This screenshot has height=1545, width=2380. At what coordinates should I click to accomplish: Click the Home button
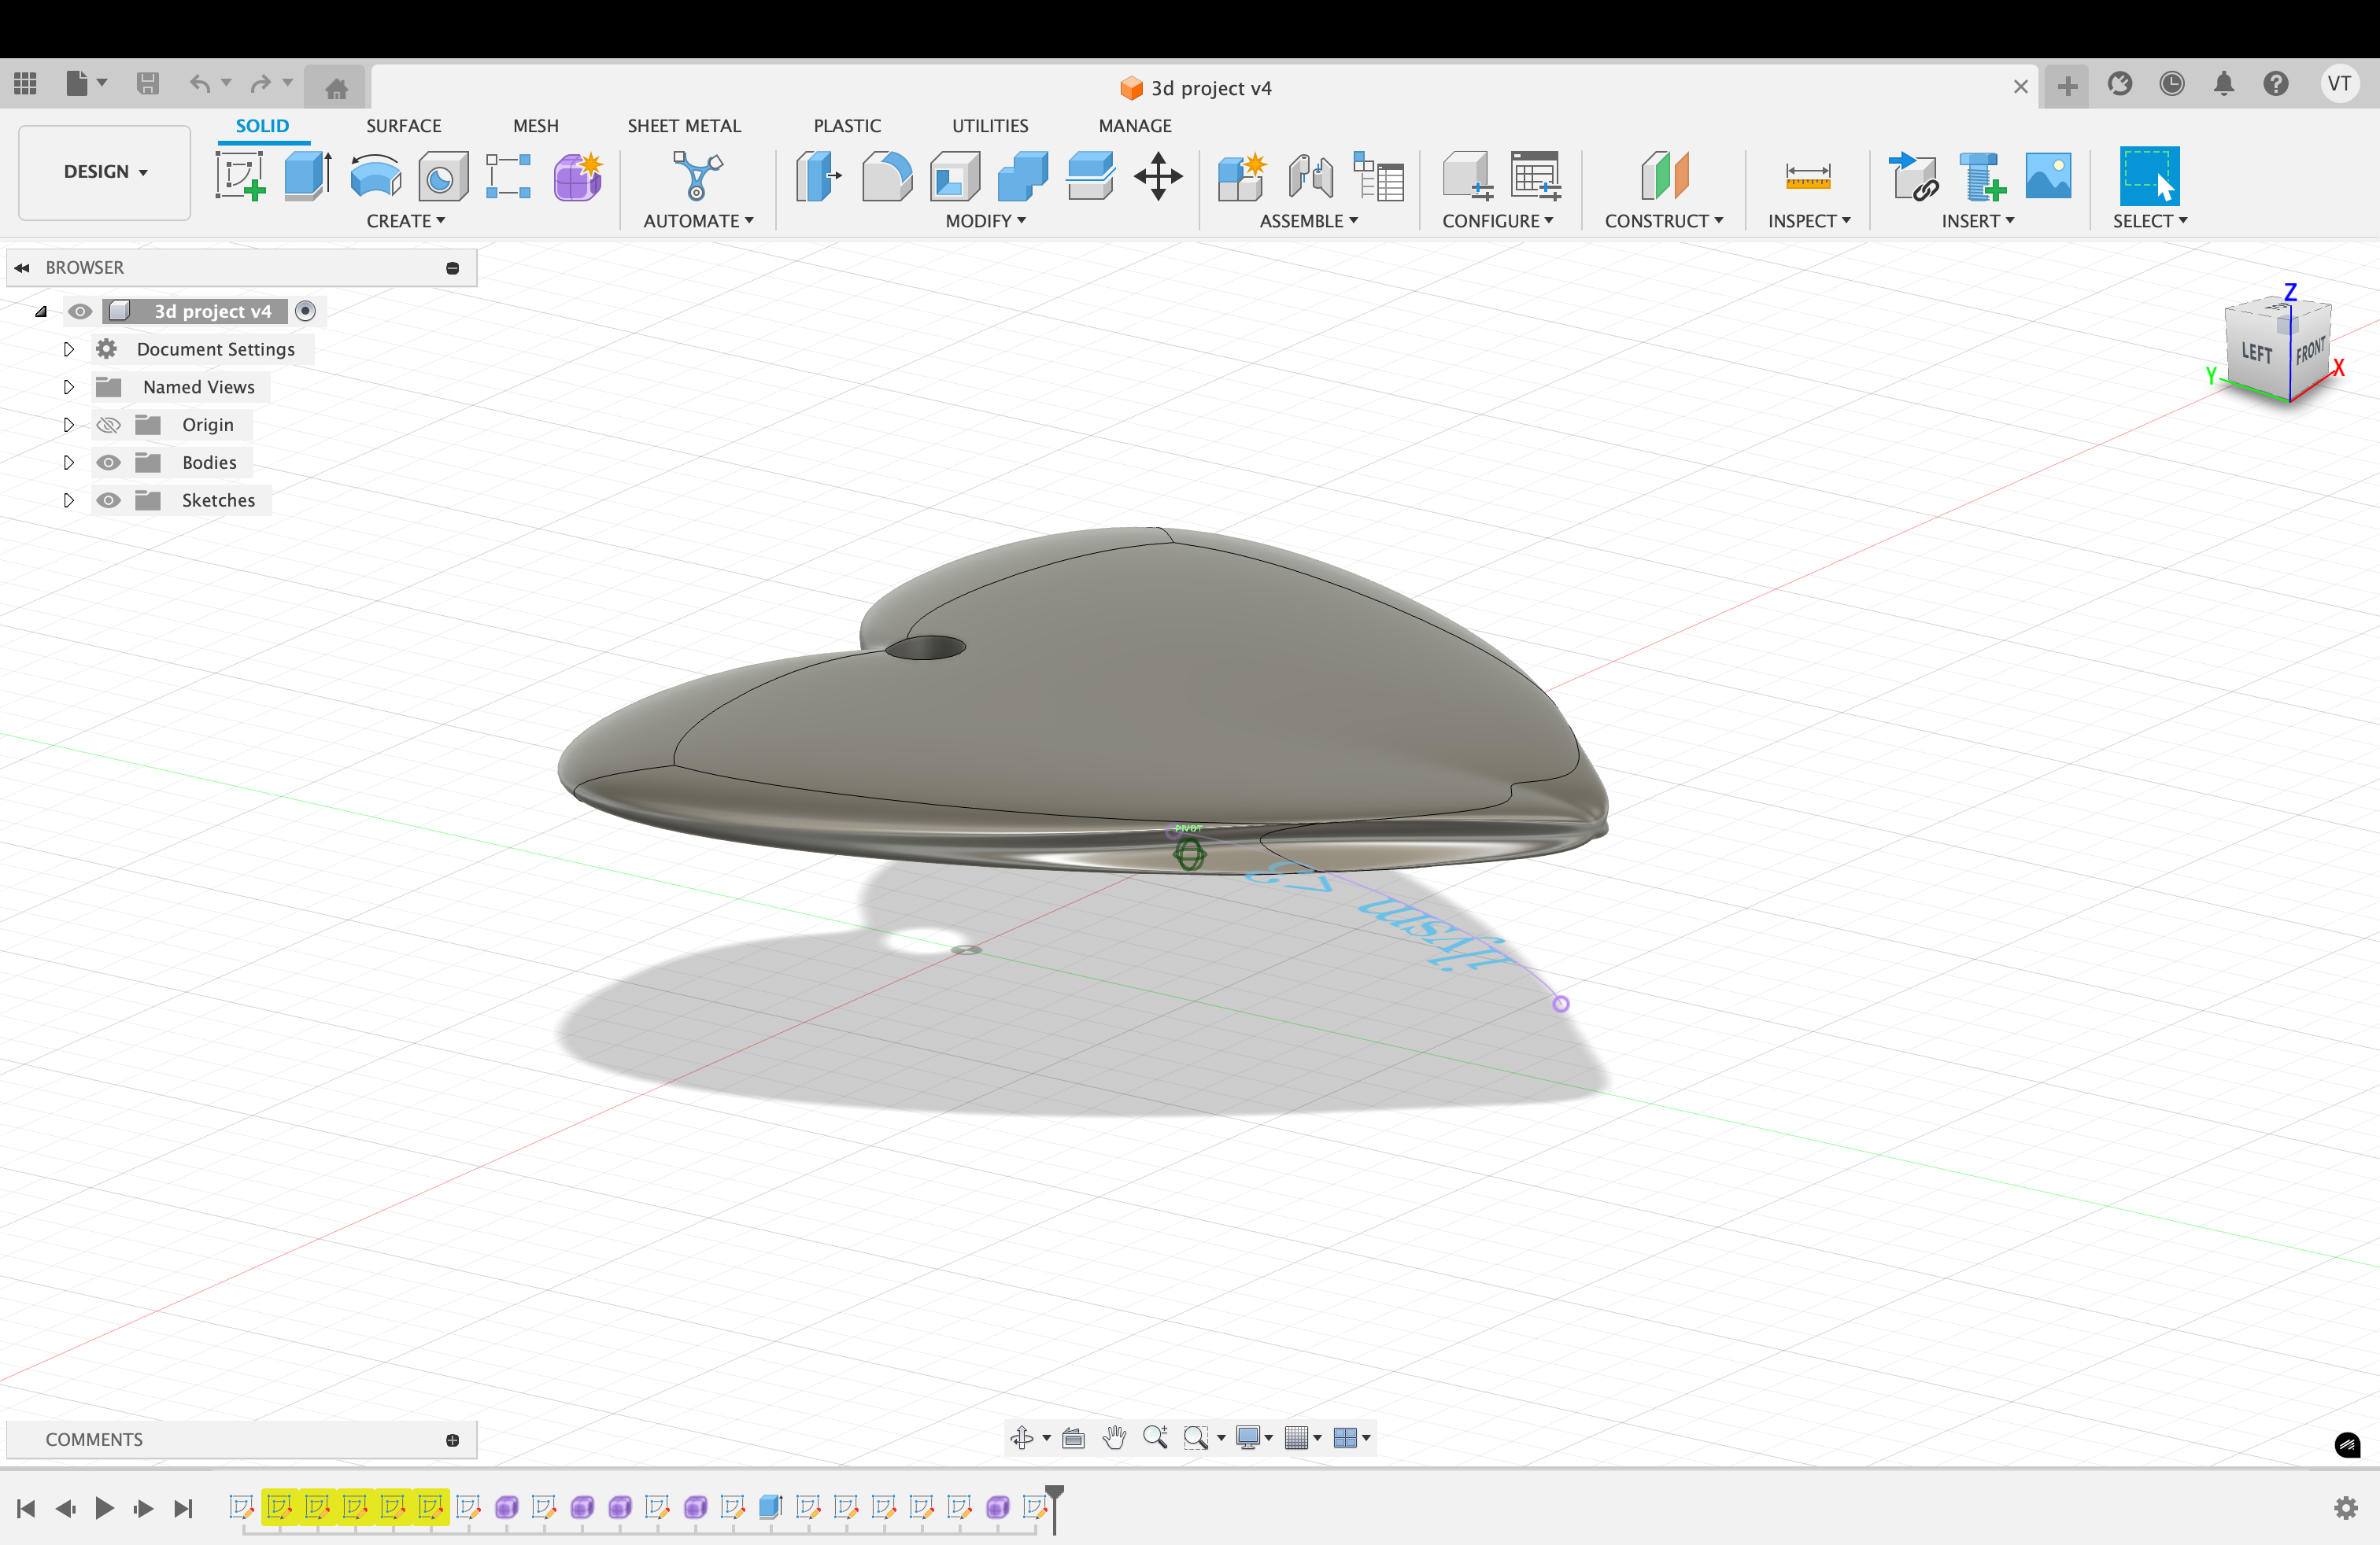pyautogui.click(x=336, y=88)
